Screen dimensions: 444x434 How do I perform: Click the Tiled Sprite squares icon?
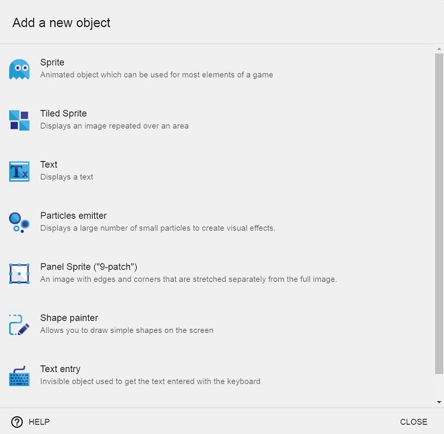point(19,120)
